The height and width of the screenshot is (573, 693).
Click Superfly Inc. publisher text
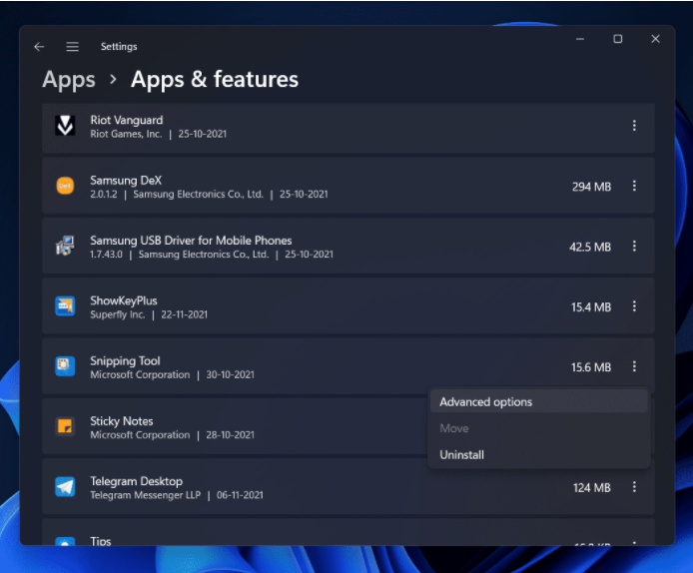coord(118,314)
